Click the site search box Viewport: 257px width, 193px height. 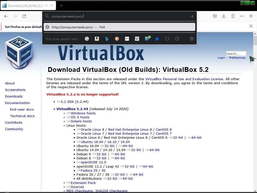tap(236, 54)
